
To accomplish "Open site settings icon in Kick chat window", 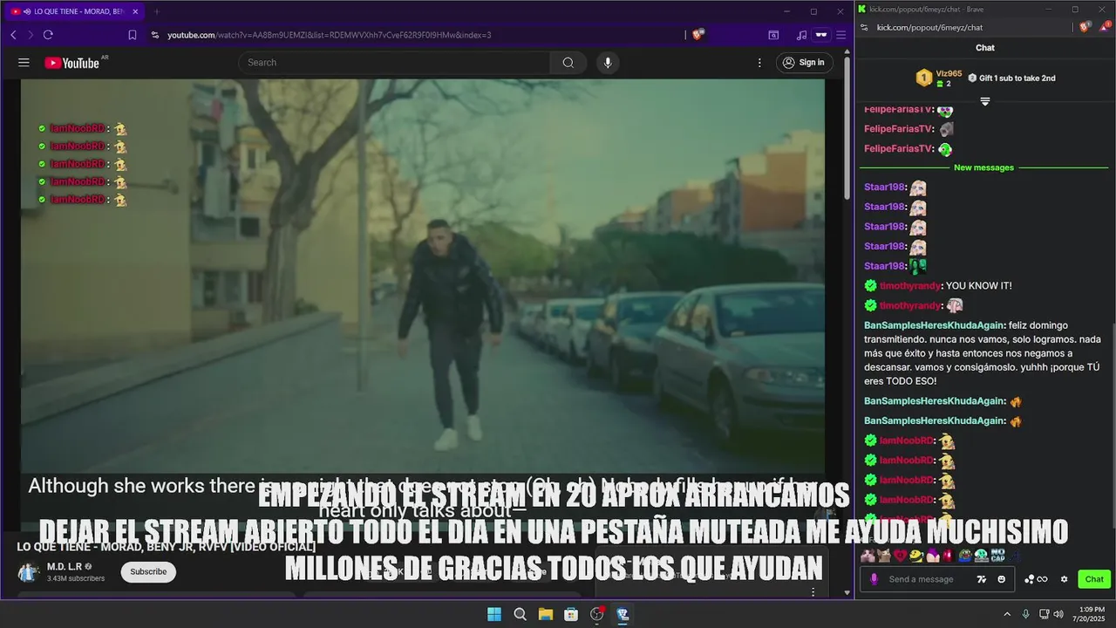I will coord(864,27).
